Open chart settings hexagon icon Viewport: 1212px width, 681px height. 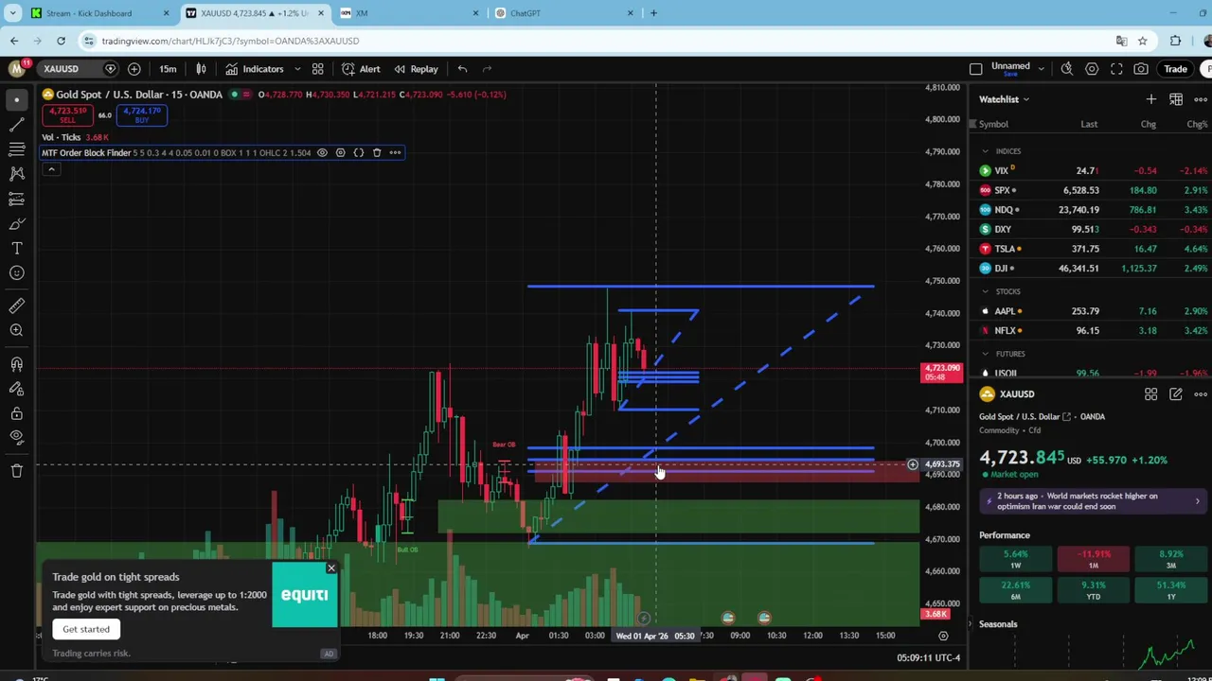1092,68
